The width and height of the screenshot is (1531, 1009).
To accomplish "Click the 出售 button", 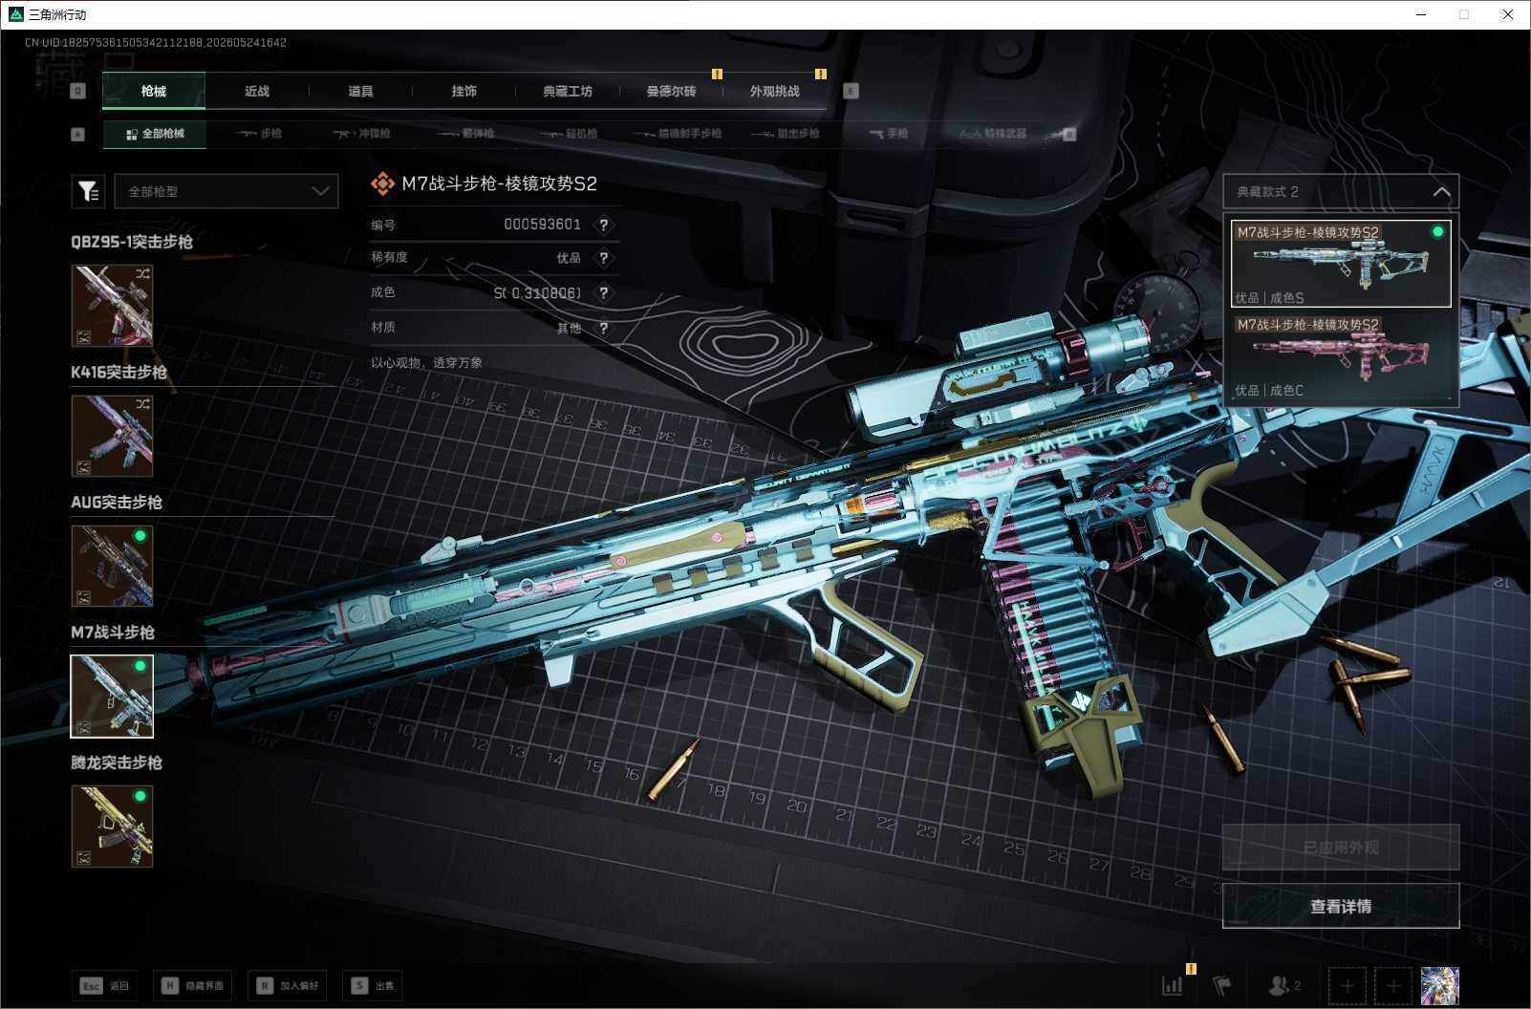I will tap(373, 985).
